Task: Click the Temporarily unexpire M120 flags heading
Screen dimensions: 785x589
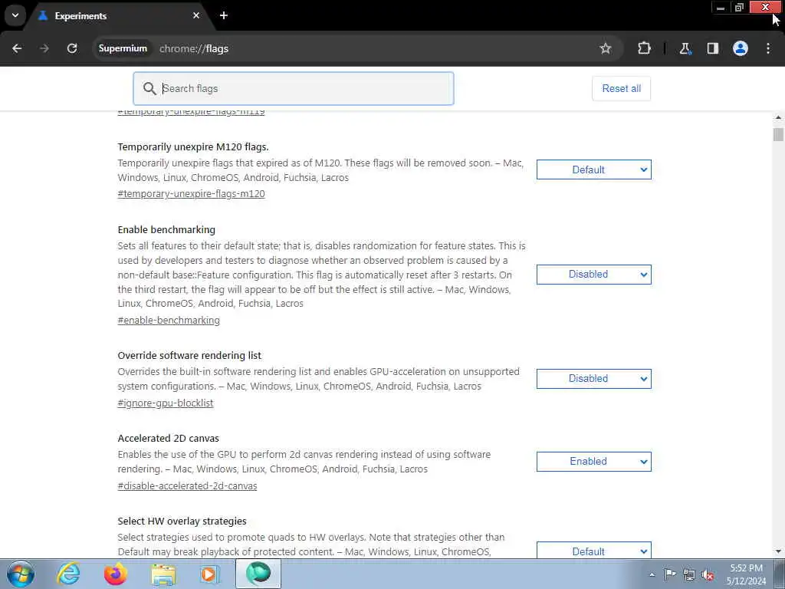Action: pos(193,146)
